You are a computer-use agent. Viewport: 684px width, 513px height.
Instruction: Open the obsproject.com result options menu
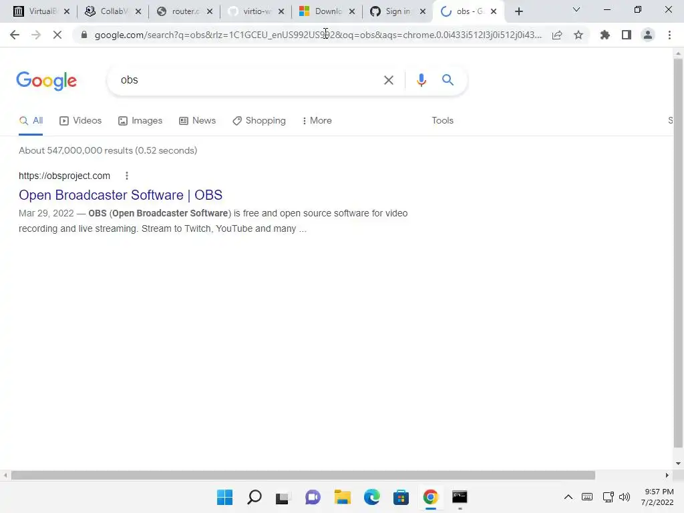click(126, 176)
